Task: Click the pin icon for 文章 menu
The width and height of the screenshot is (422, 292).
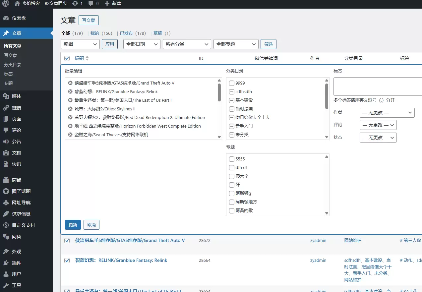Action: pos(6,33)
